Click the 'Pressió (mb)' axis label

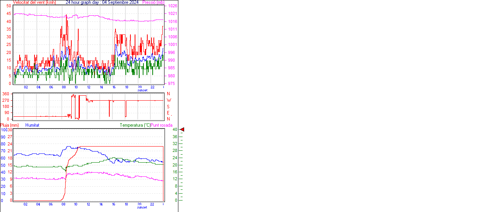click(x=153, y=2)
